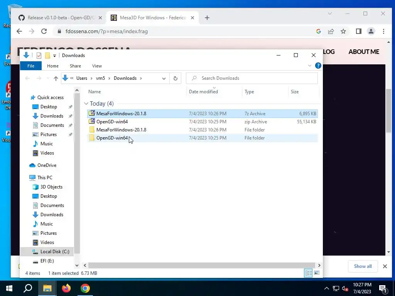The image size is (395, 296).
Task: Open EFI (E:) drive in sidebar
Action: [47, 261]
